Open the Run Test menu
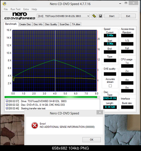The width and height of the screenshot is (141, 151). [x=15, y=9]
